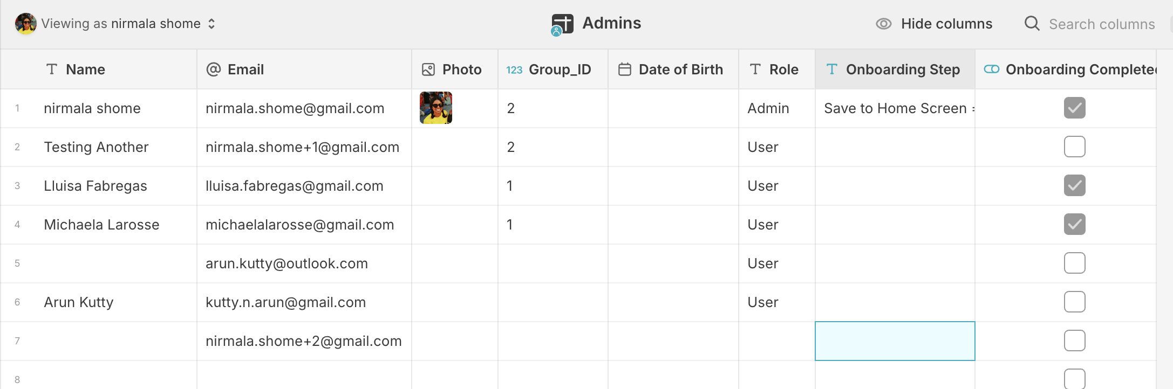Check Onboarding Completed for Testing Another
This screenshot has height=389, width=1173.
(1074, 147)
